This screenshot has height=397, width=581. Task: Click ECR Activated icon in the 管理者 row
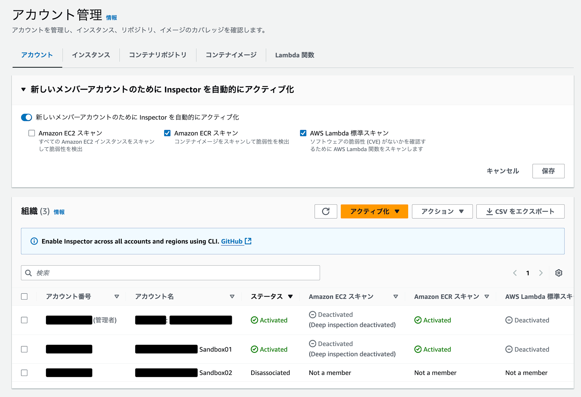pos(418,320)
